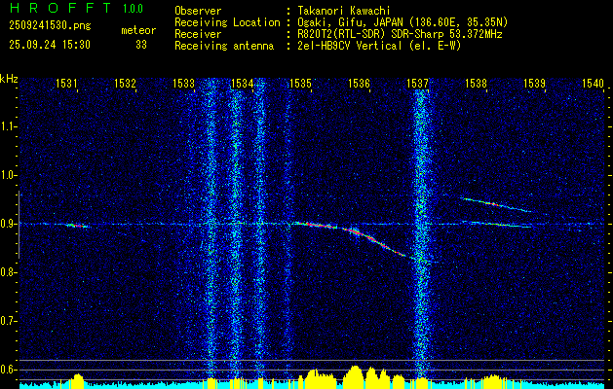This screenshot has height=389, width=613.
Task: Click the 1534 time axis label
Action: [x=242, y=83]
